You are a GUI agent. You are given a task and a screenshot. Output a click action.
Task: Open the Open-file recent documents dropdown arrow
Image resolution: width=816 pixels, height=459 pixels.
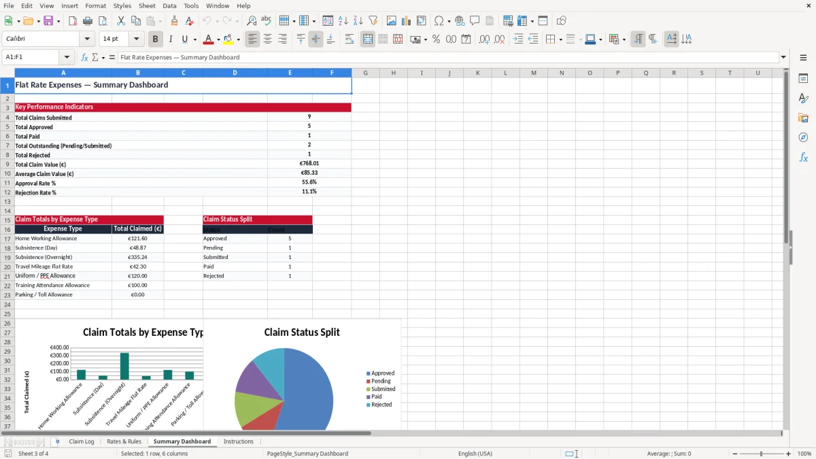point(38,21)
